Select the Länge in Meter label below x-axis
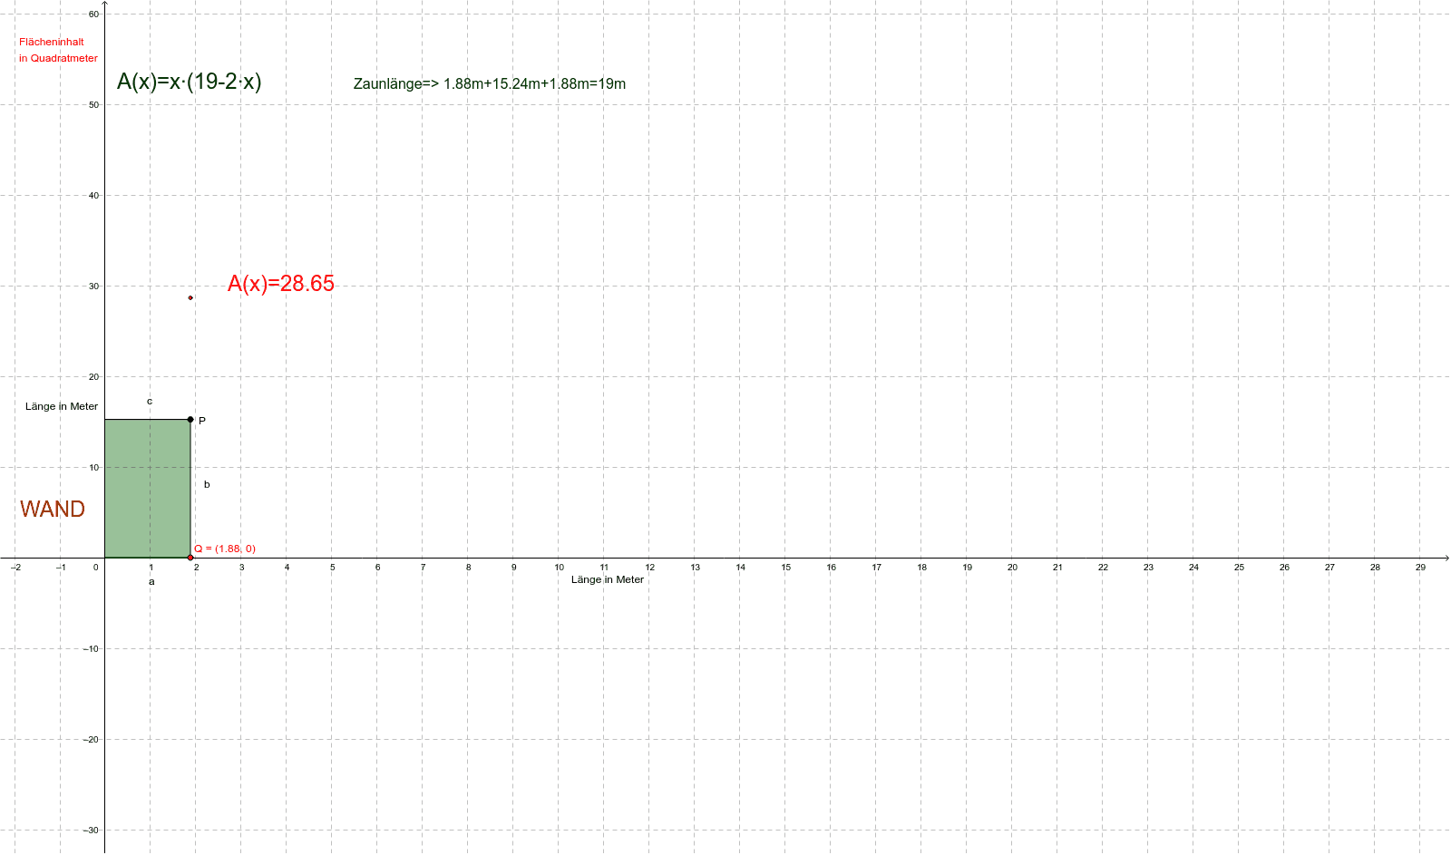 point(608,579)
